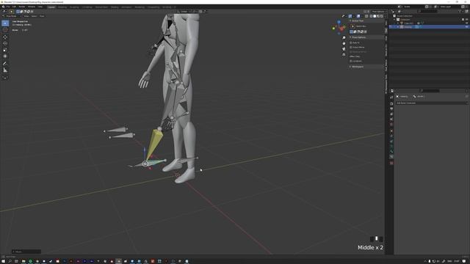Select the Select Box tool in left toolbar

(5, 23)
